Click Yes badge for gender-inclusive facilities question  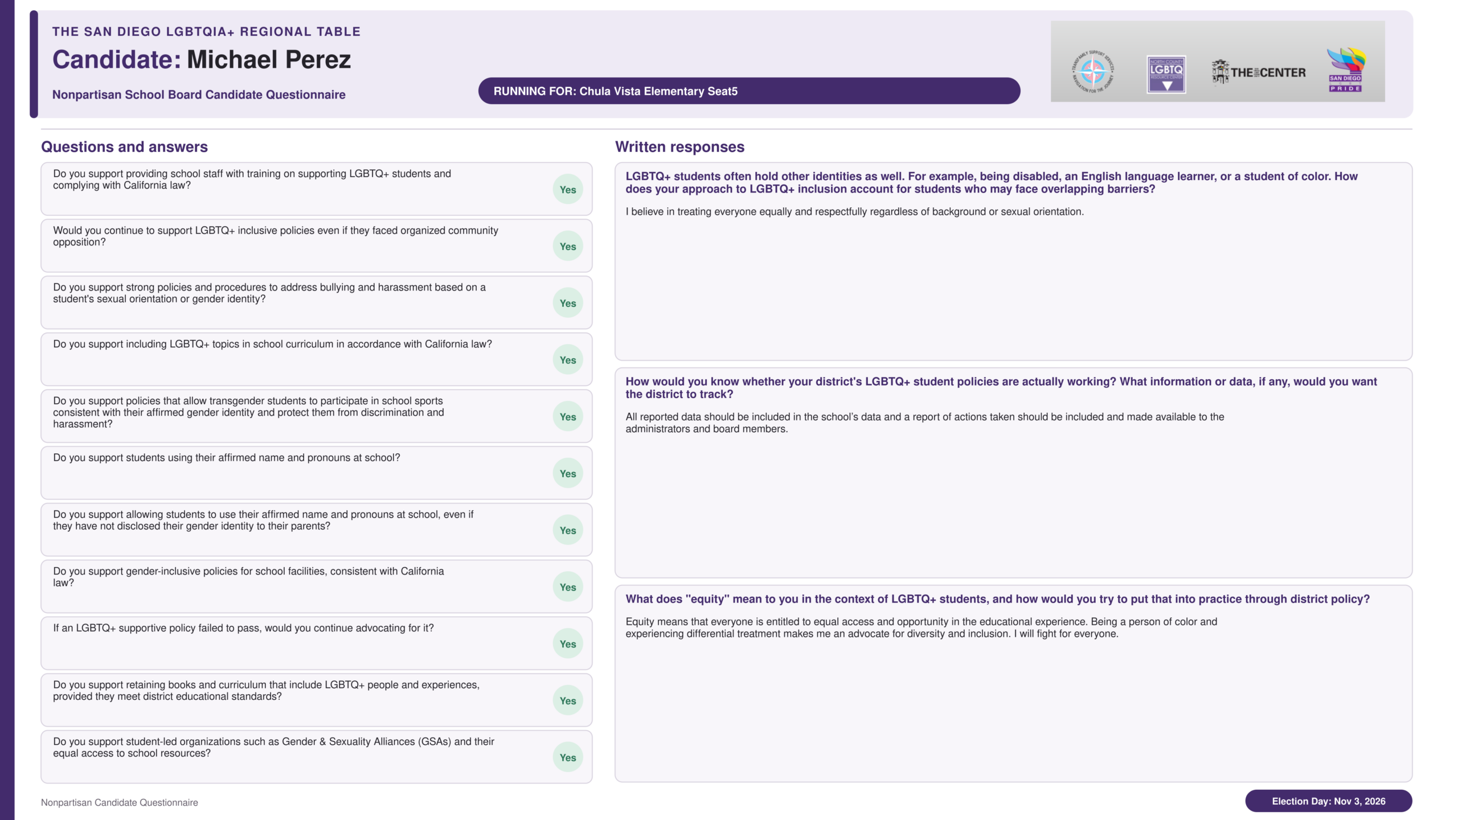(568, 587)
